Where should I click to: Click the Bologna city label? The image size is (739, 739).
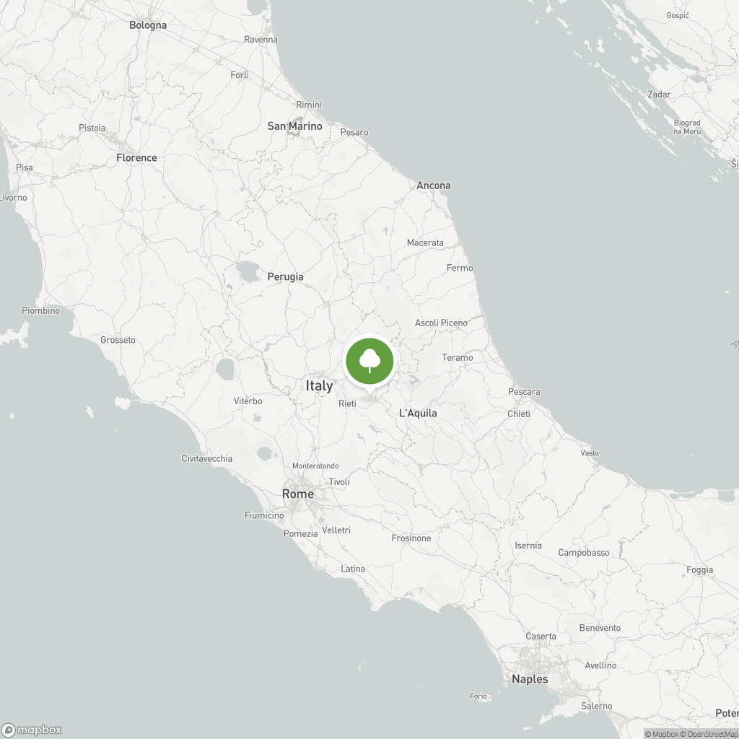(x=148, y=25)
